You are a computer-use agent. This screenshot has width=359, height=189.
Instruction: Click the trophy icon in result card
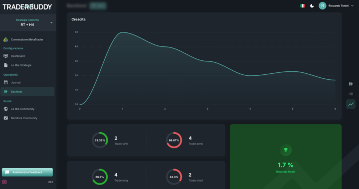286,150
